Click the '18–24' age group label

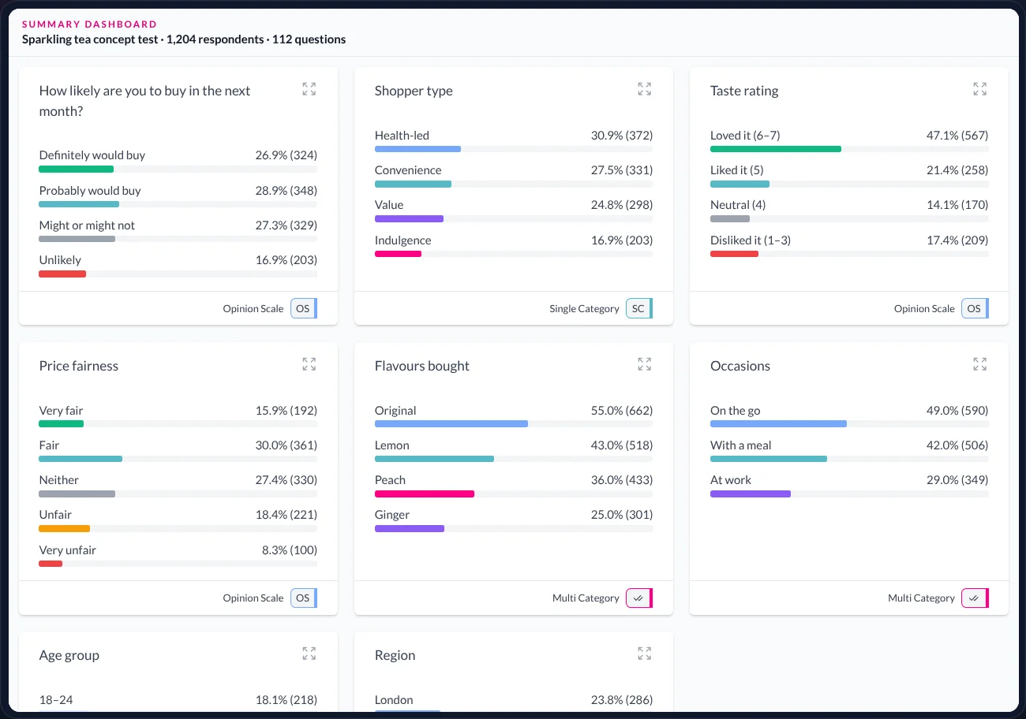point(56,700)
